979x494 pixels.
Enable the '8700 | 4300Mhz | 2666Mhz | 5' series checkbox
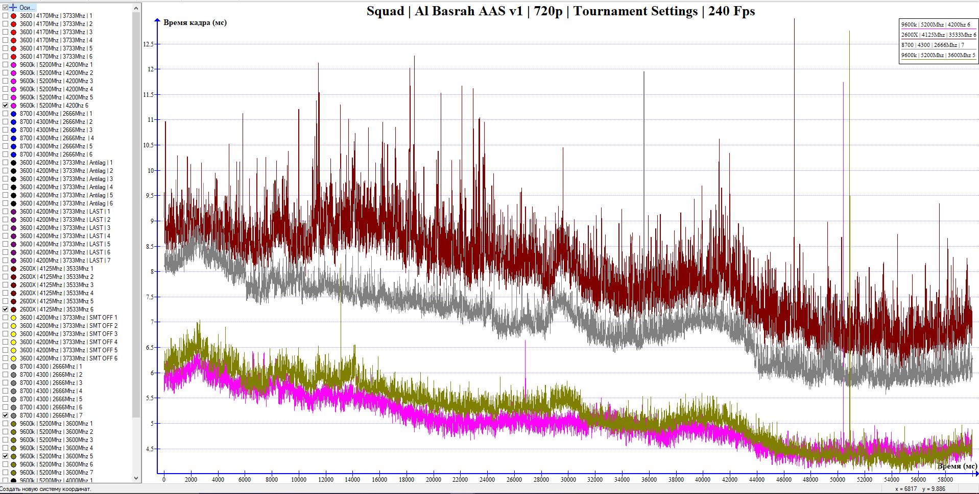pos(5,146)
